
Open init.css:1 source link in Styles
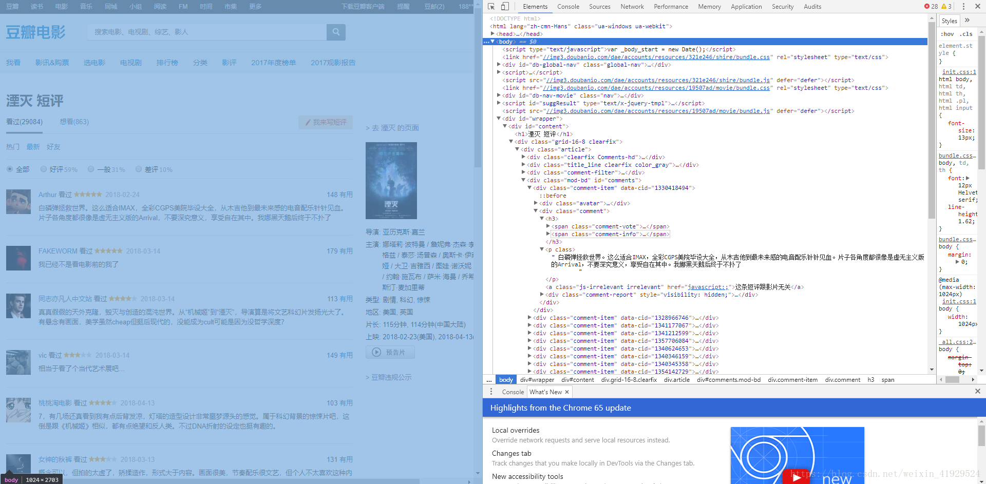959,72
